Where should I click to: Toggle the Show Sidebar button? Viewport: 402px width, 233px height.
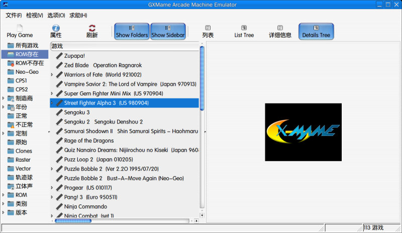click(168, 32)
